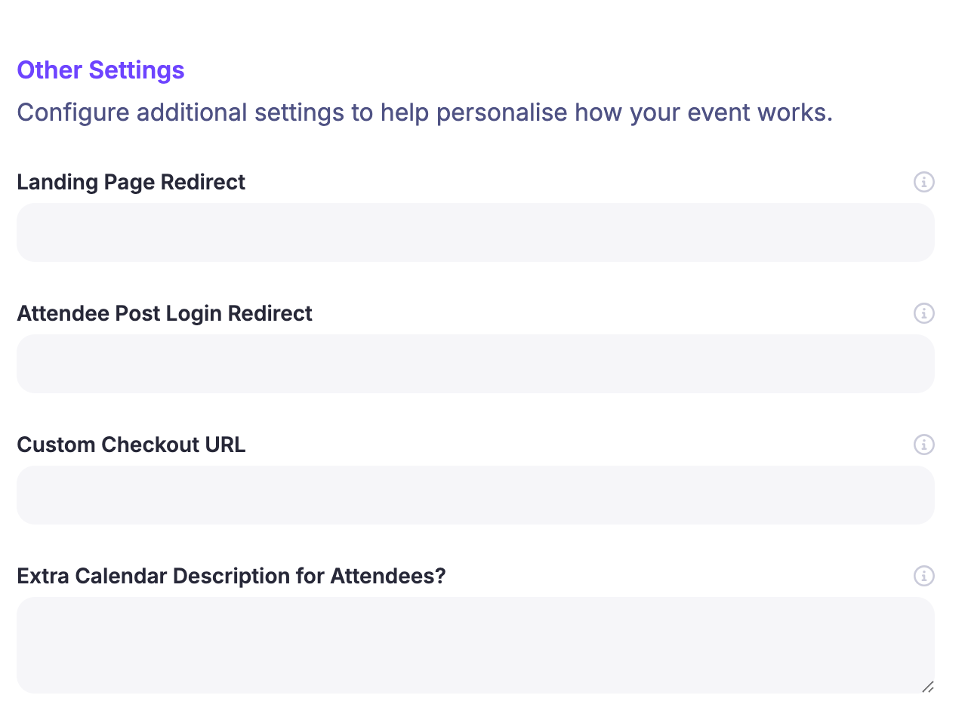This screenshot has width=968, height=723.
Task: Click into the Extra Calendar Description textarea
Action: (476, 645)
